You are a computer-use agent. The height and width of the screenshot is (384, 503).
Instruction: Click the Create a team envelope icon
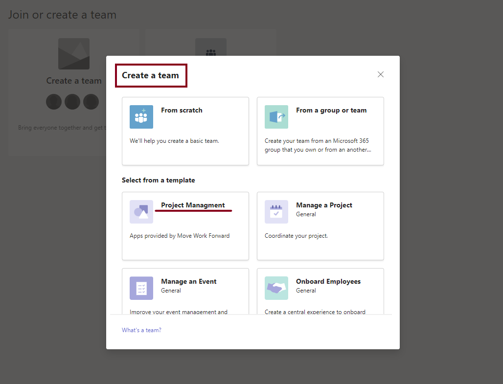click(x=73, y=53)
